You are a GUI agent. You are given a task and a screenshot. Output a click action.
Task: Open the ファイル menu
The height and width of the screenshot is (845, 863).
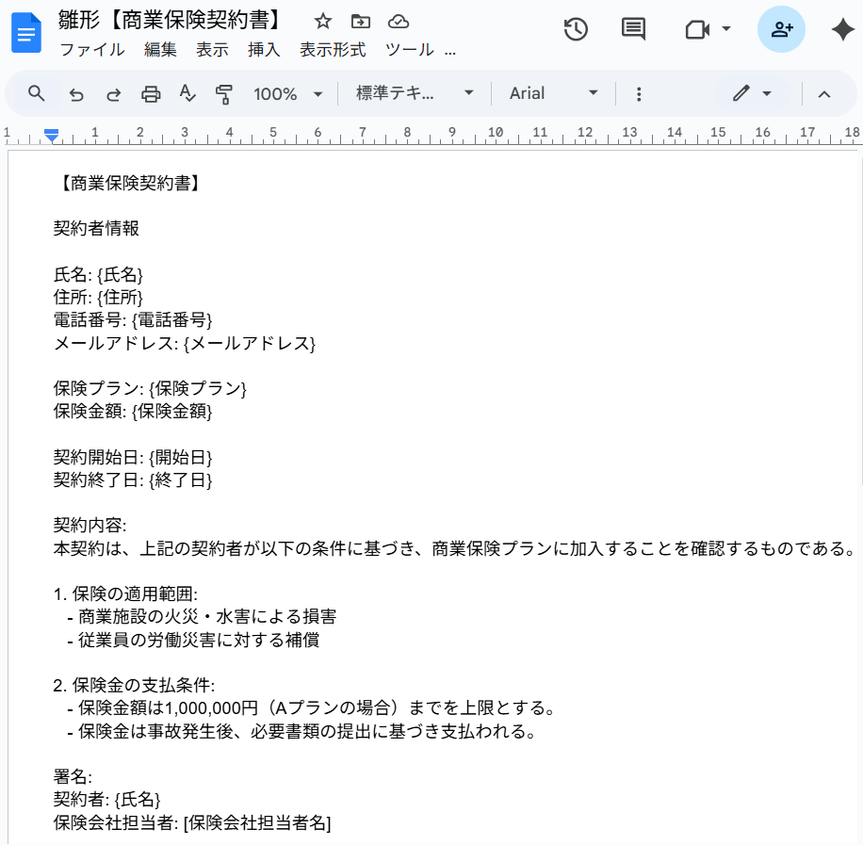point(92,50)
